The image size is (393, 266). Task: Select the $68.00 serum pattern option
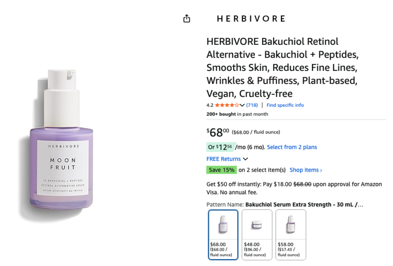223,235
